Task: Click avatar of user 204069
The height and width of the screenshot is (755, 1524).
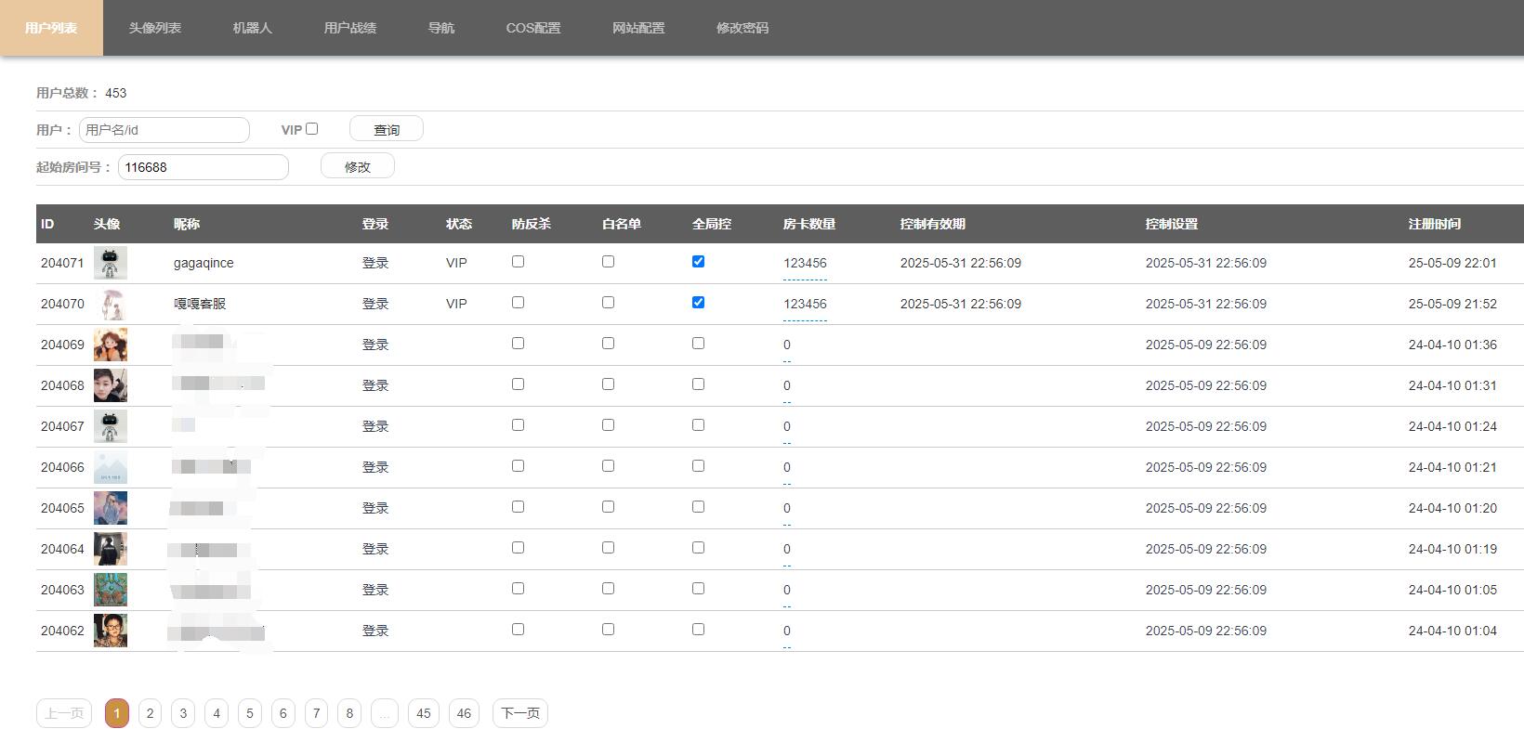Action: [111, 345]
